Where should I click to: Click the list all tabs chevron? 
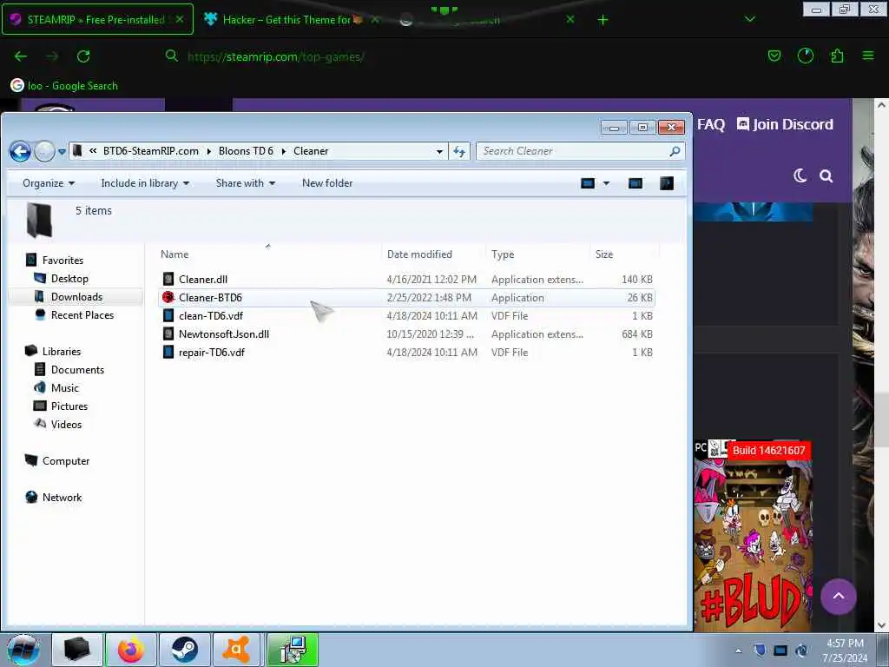(749, 19)
